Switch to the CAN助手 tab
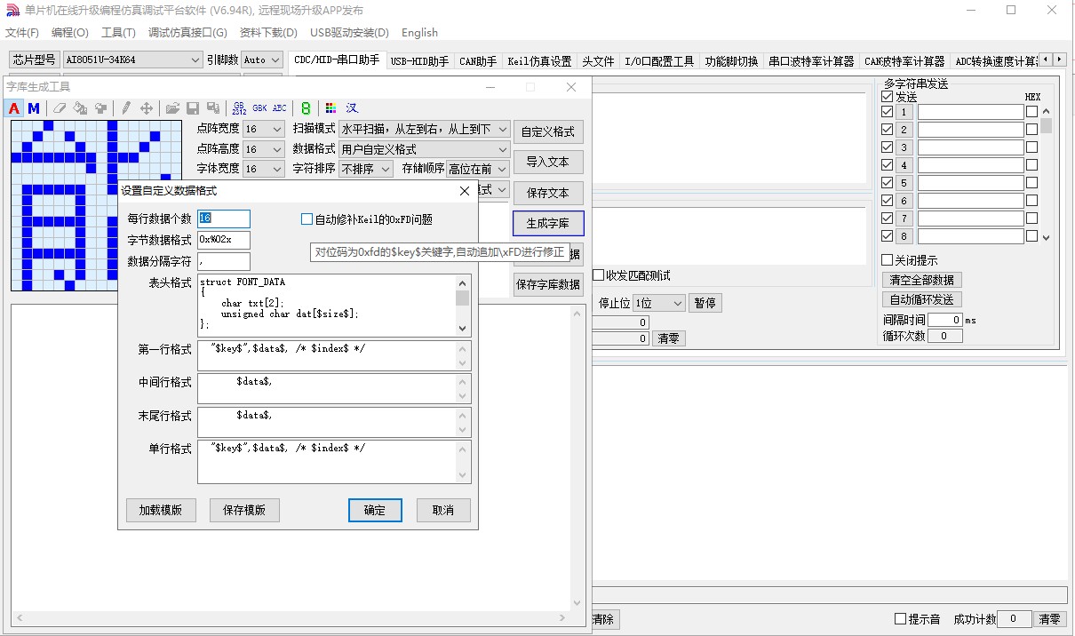This screenshot has width=1075, height=636. (478, 61)
